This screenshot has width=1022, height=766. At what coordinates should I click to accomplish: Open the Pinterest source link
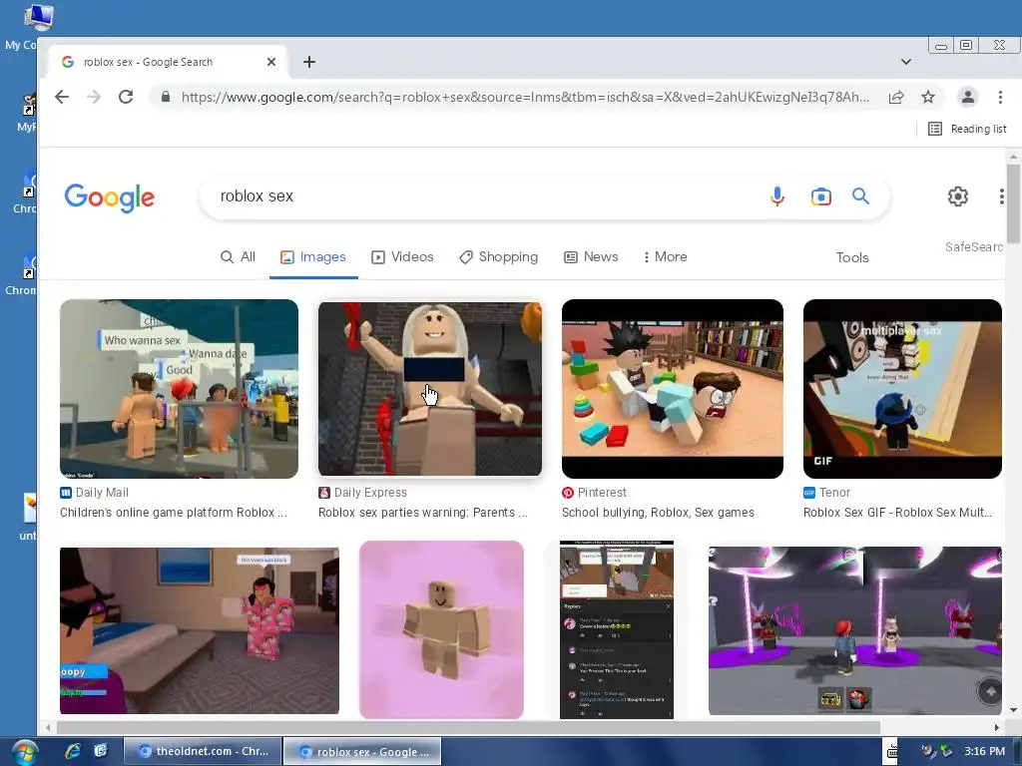594,493
